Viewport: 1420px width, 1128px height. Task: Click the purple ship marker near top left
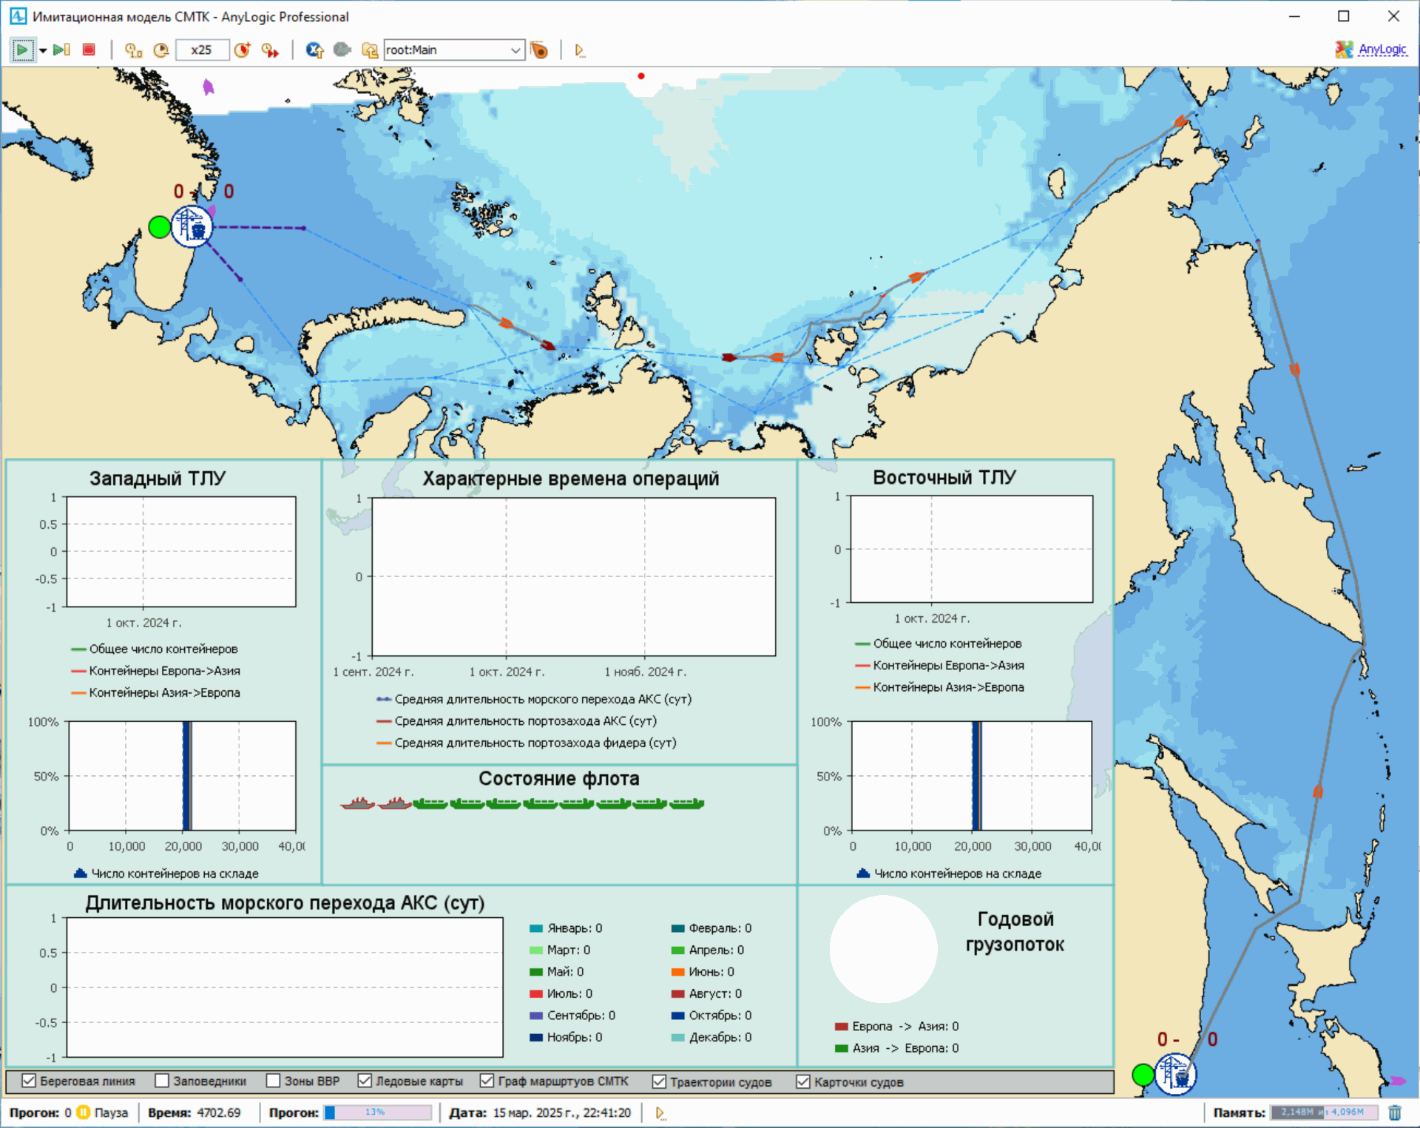209,87
